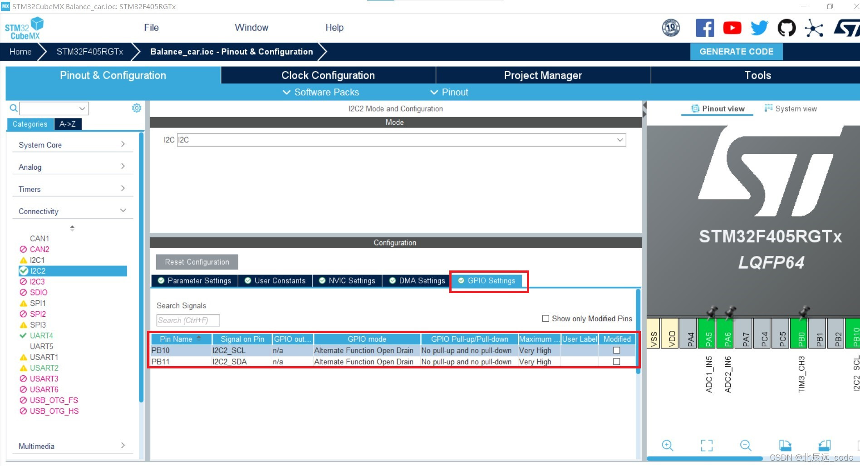Image resolution: width=860 pixels, height=466 pixels.
Task: Collapse the Connectivity category
Action: (72, 211)
